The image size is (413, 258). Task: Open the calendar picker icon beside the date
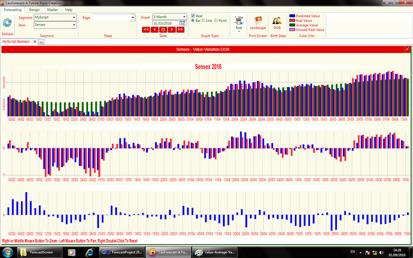coord(182,23)
